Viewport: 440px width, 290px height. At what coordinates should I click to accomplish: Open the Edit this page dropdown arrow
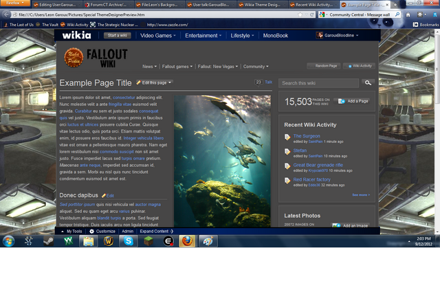(x=170, y=82)
